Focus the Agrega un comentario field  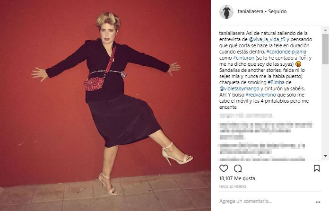[266, 202]
